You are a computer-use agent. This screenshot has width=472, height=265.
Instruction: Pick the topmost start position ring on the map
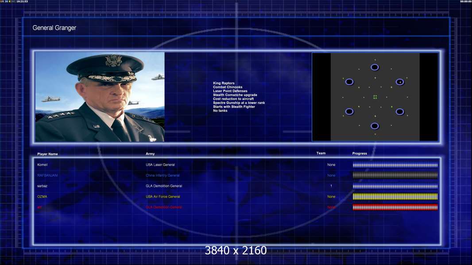pyautogui.click(x=375, y=67)
